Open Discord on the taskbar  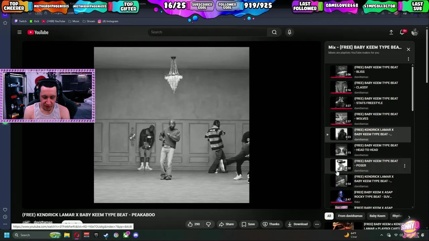click(135, 235)
